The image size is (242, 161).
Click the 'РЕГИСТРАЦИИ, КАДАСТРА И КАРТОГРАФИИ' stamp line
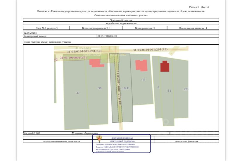[x=113, y=150]
